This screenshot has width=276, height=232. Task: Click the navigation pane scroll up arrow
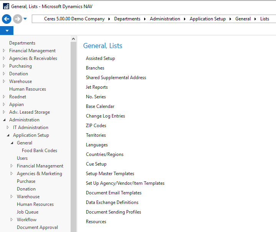(74, 39)
